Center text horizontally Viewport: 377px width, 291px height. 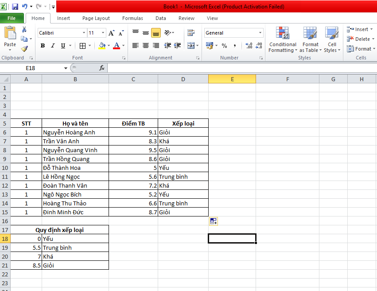coord(146,46)
